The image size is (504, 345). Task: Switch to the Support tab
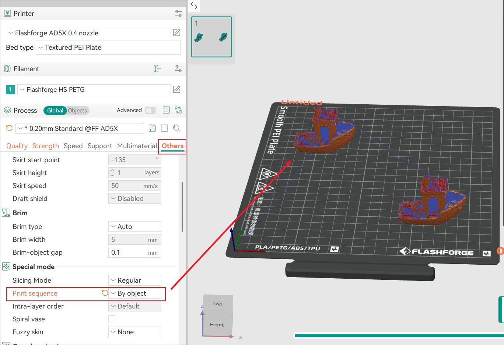tap(99, 146)
